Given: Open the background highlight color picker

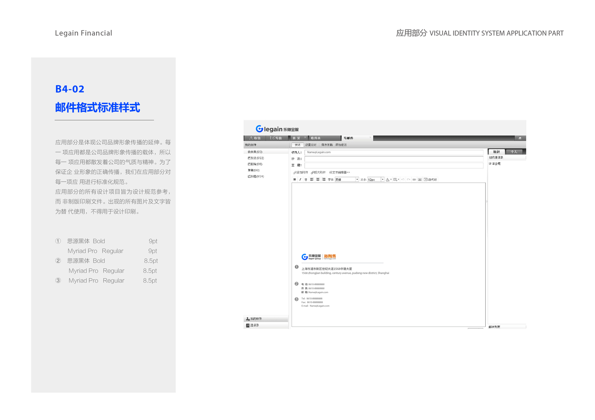Looking at the screenshot, I should coord(396,180).
